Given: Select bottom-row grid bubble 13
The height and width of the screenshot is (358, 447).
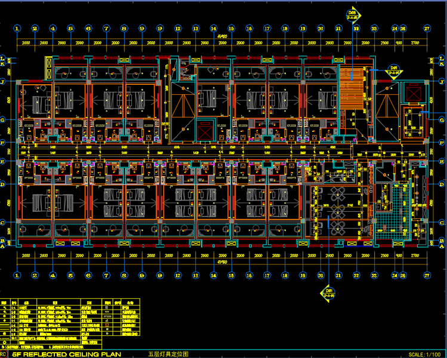Looking at the screenshot, I should coord(196,275).
